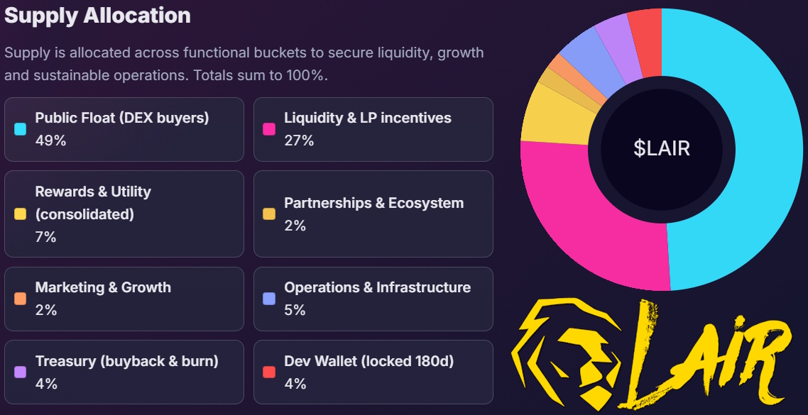Viewport: 808px width, 415px height.
Task: Click the cyan Public Float color swatch
Action: point(20,129)
